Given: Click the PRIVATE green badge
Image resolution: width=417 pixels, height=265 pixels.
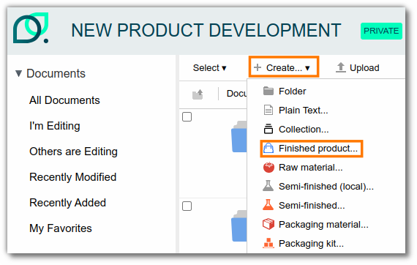Looking at the screenshot, I should click(x=381, y=31).
